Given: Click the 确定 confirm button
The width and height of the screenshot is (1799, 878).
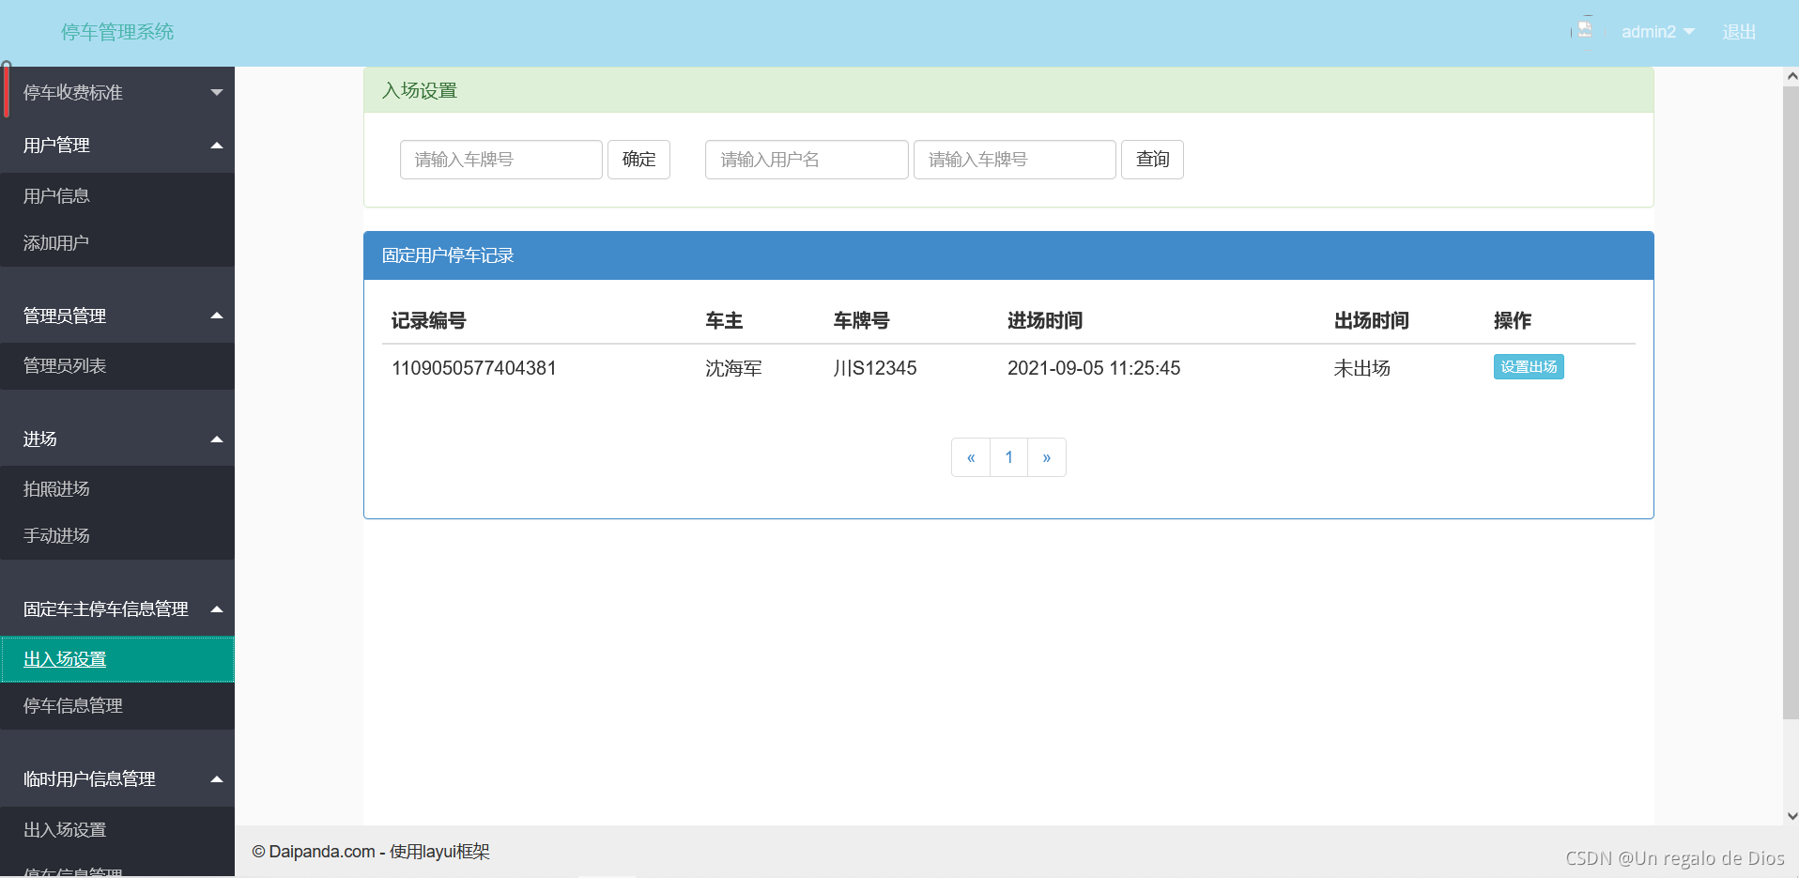Looking at the screenshot, I should pos(638,160).
